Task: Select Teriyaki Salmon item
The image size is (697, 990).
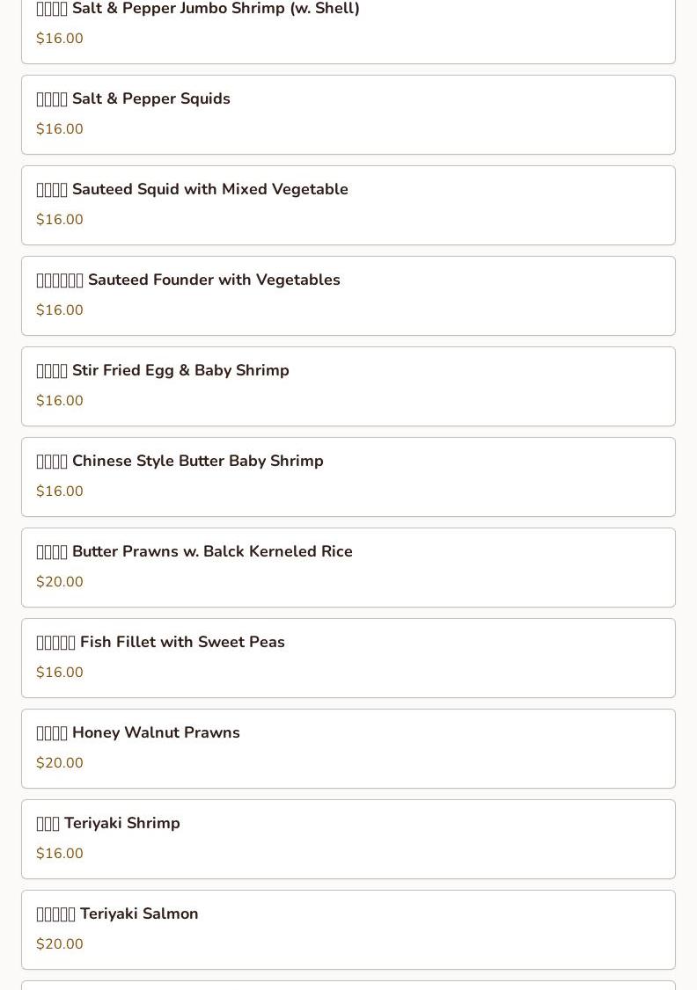Action: (138, 914)
